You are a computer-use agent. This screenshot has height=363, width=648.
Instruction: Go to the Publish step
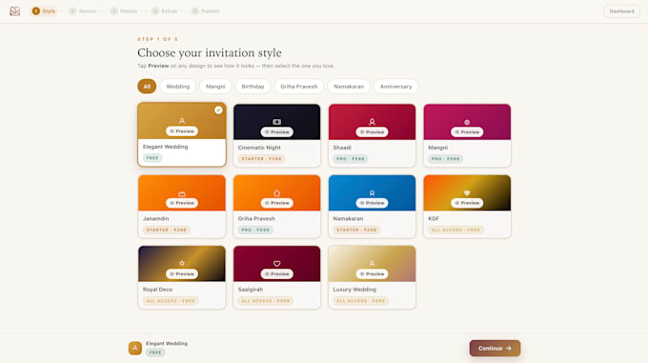click(x=206, y=11)
